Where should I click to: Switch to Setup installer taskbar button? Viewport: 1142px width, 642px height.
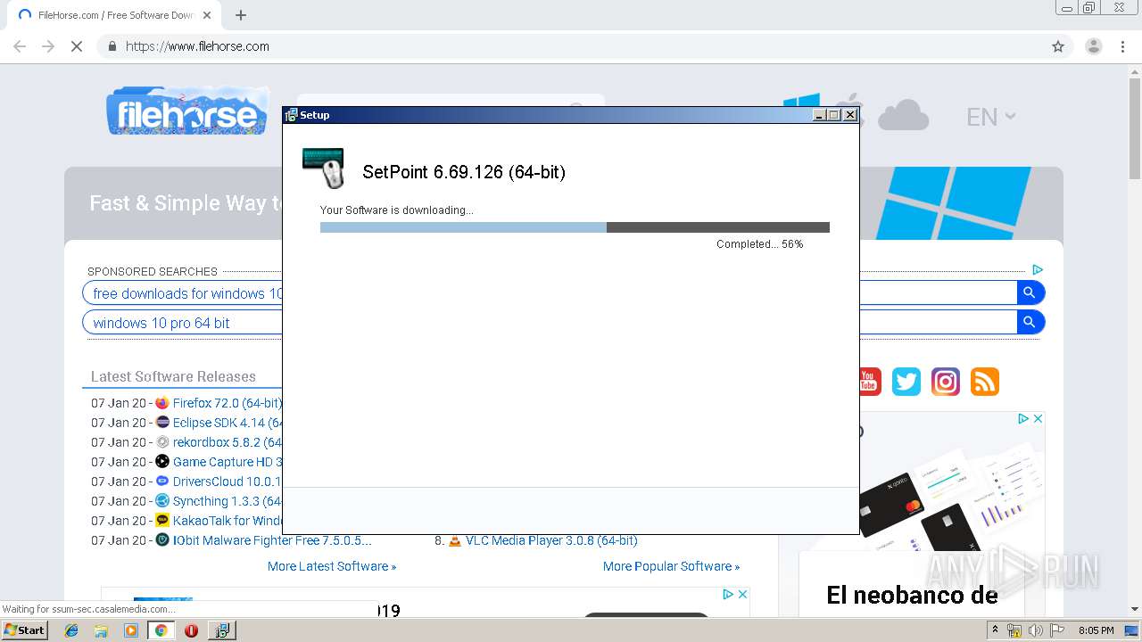221,630
